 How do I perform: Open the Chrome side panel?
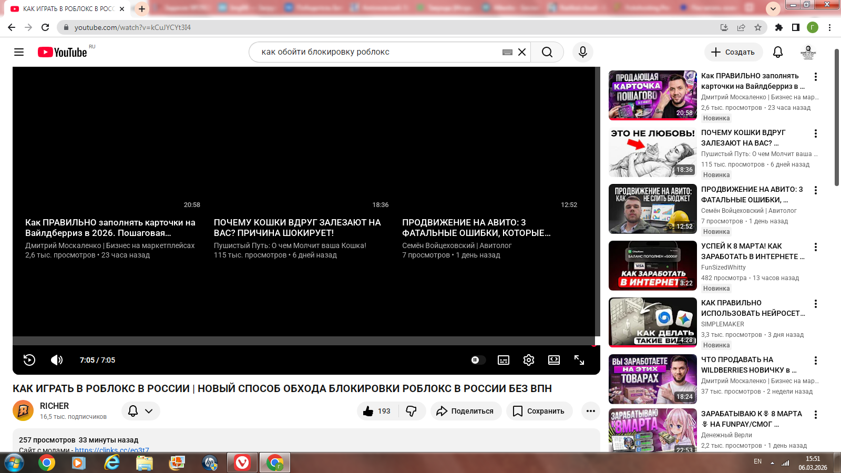click(x=796, y=27)
